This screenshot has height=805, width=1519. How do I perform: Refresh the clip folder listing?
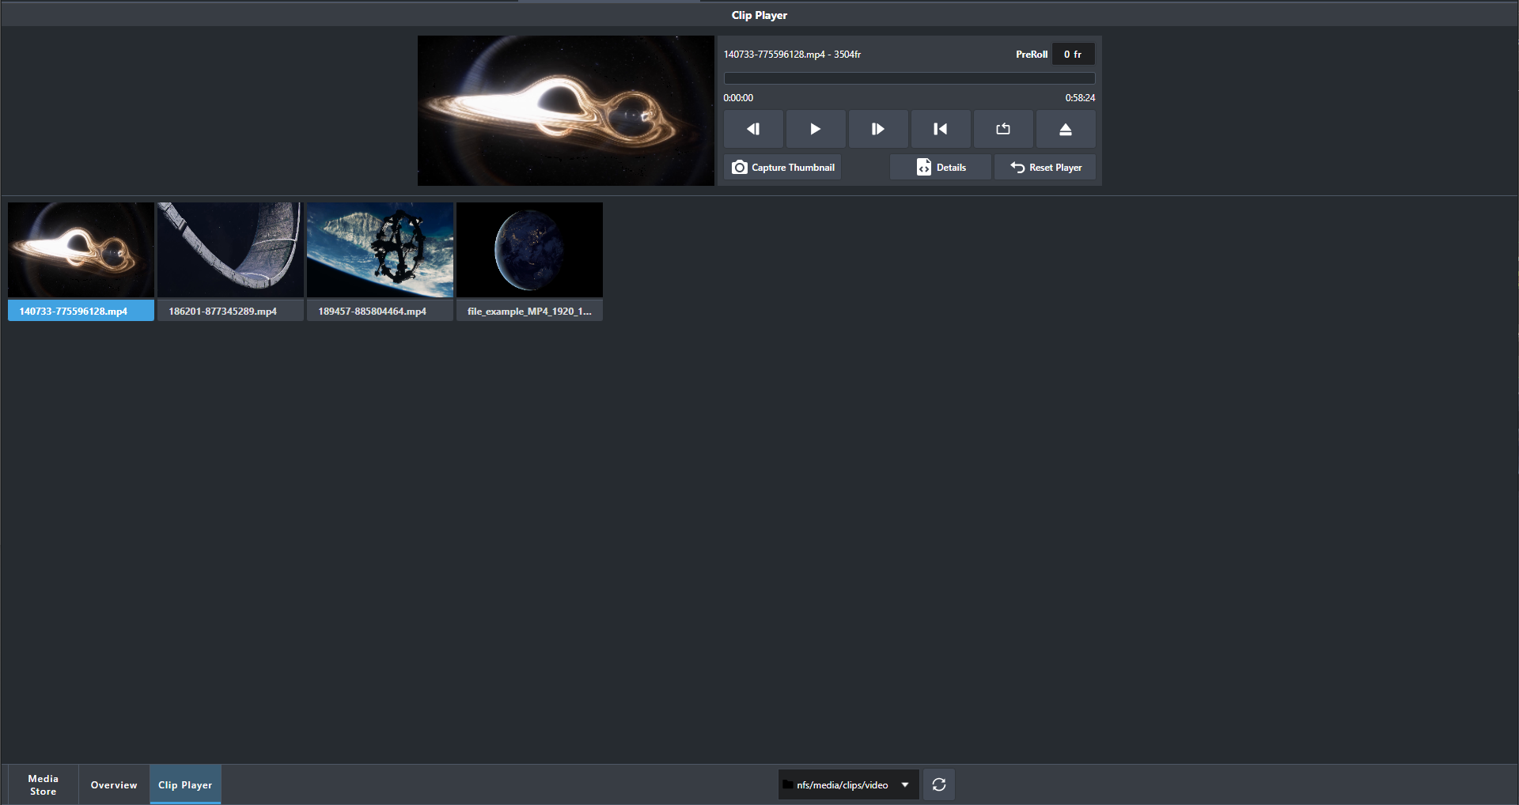939,785
